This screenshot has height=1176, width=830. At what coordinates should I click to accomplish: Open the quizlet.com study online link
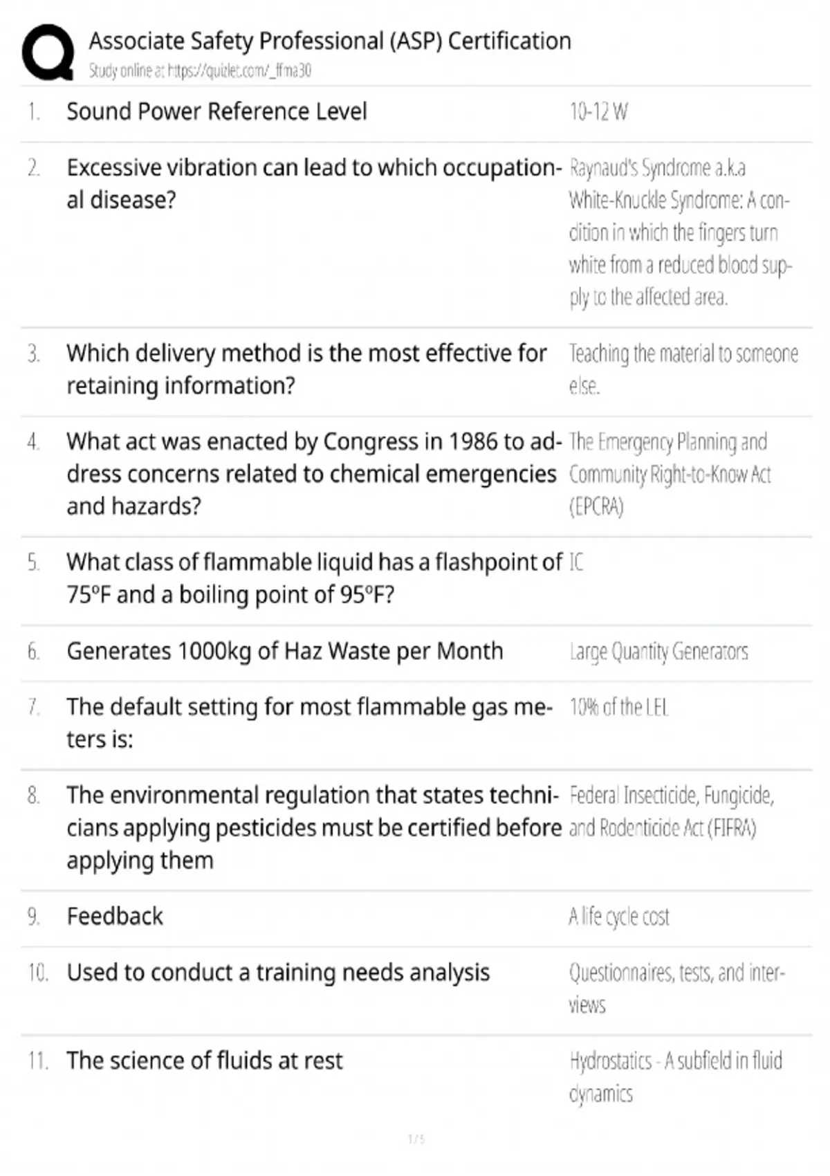pos(200,71)
